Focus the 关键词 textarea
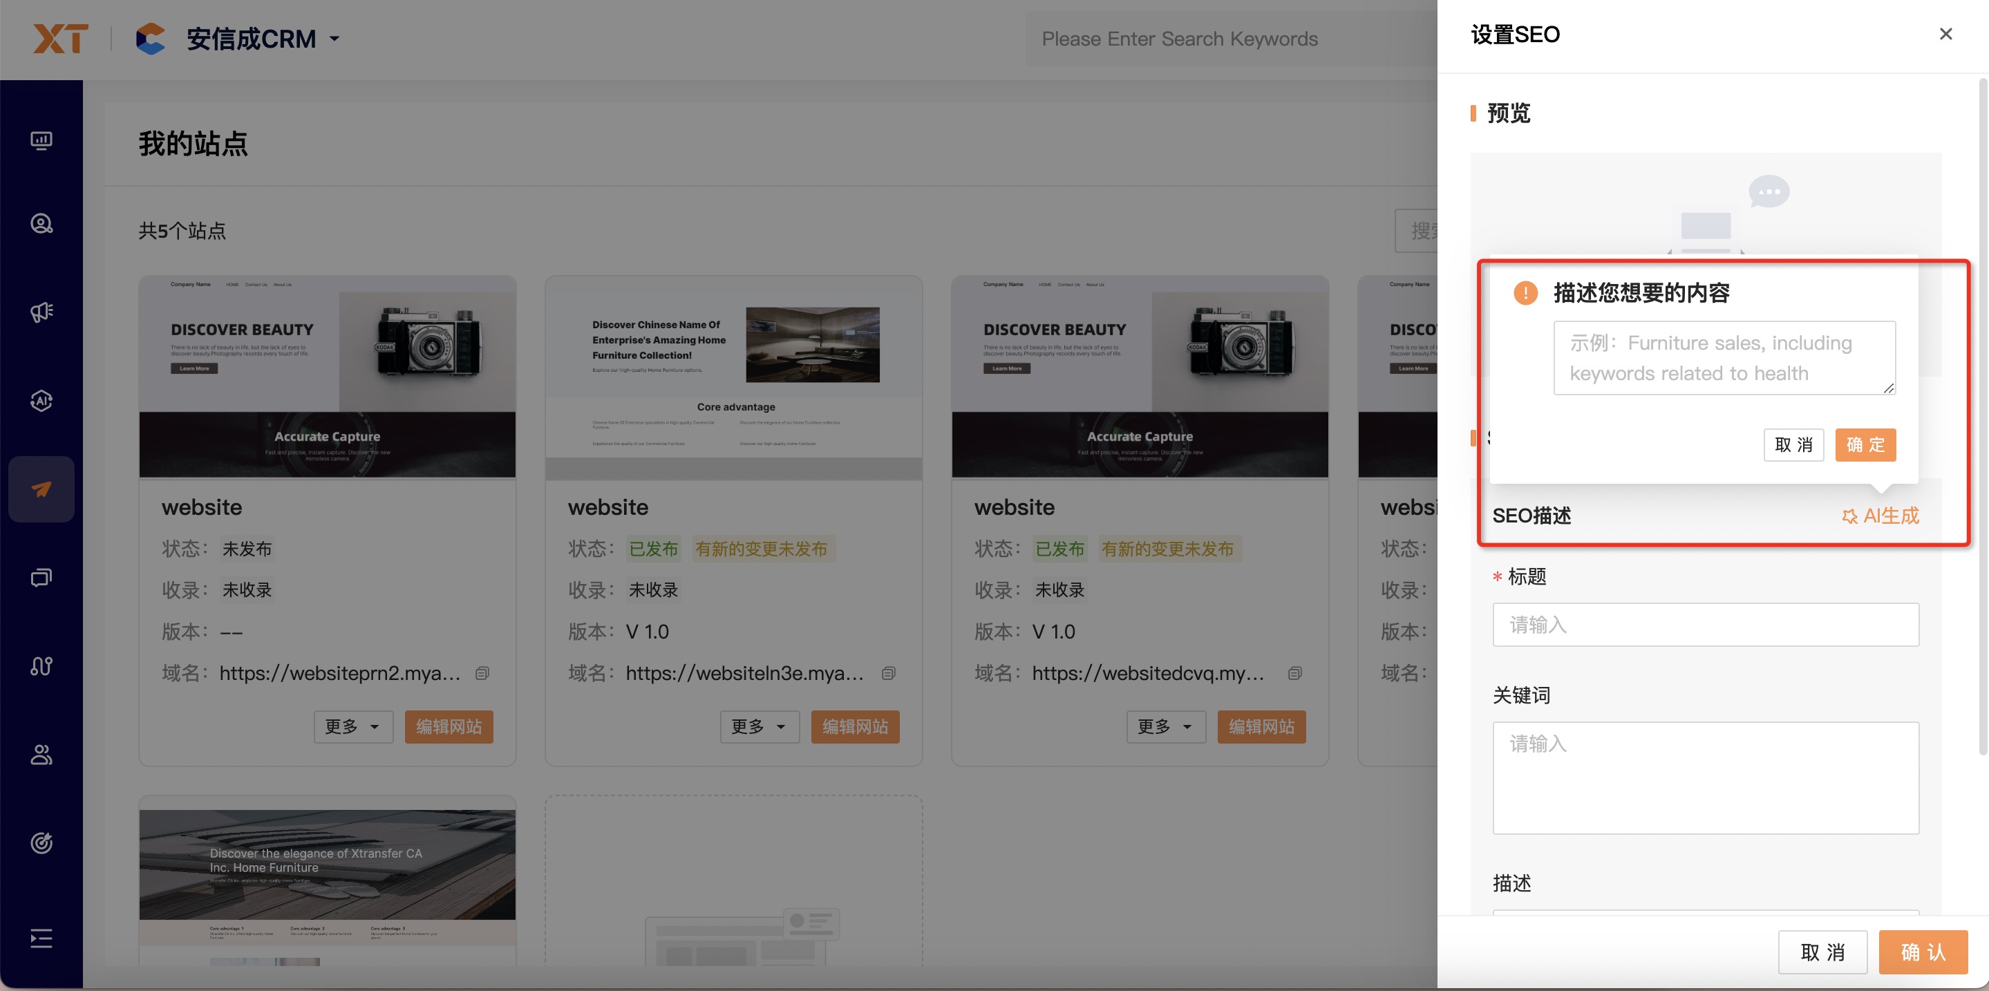This screenshot has height=991, width=1989. (x=1705, y=777)
